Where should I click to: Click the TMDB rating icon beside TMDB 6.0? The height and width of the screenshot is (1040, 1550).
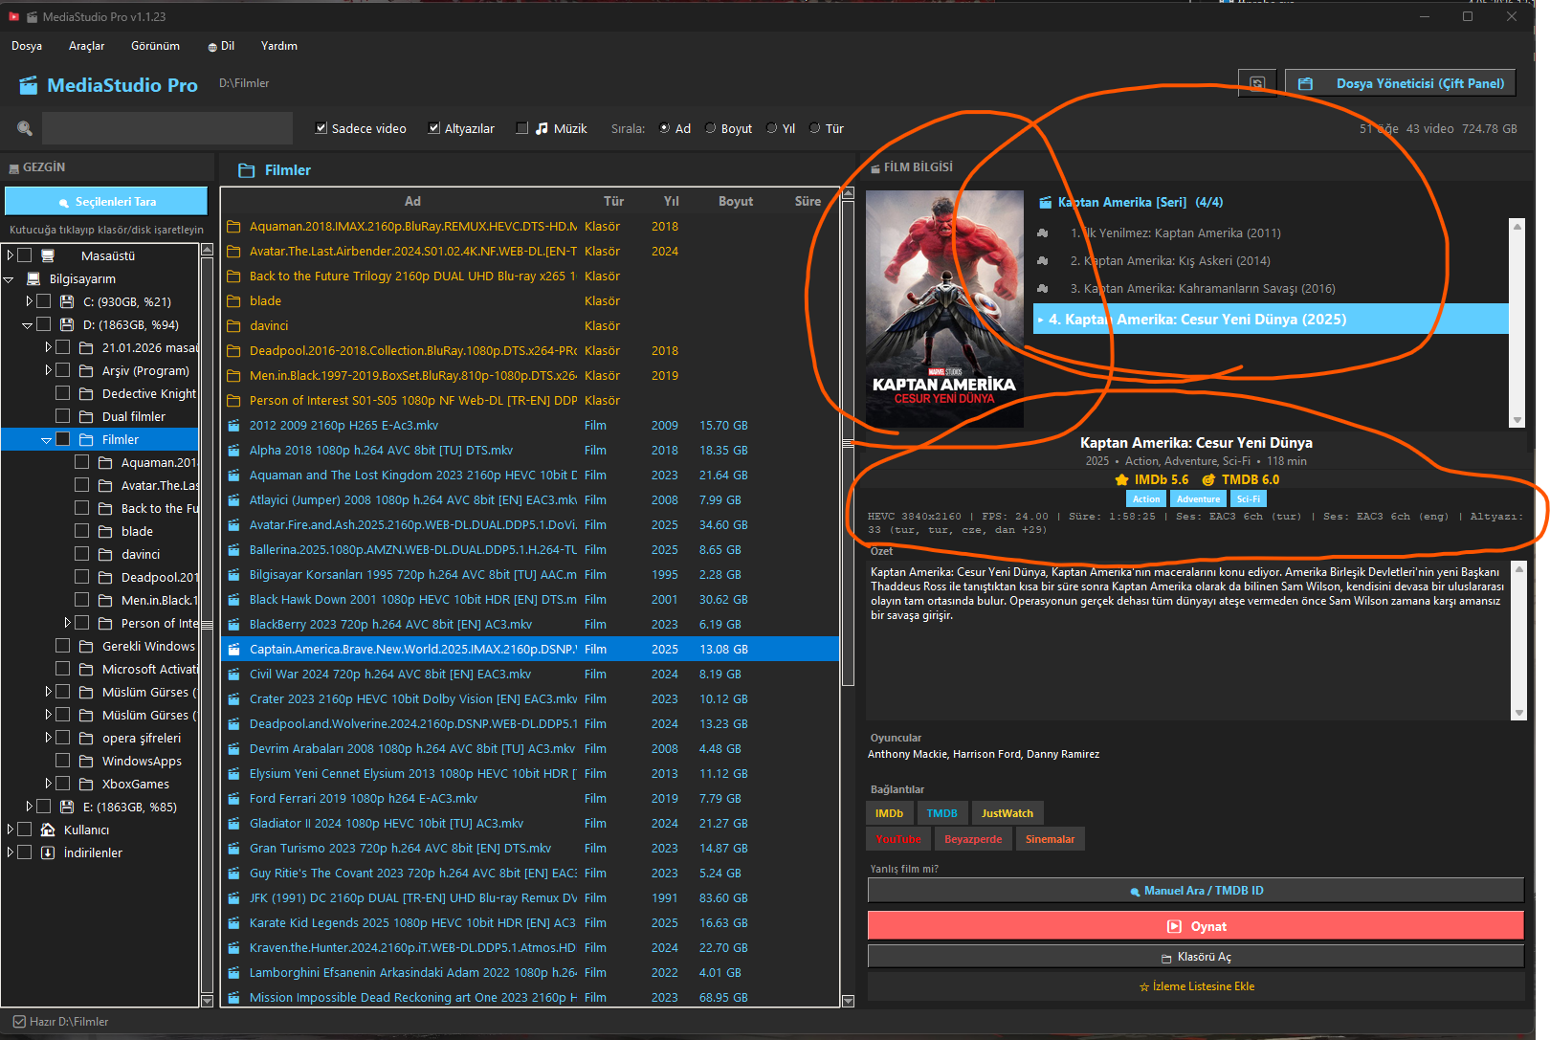pyautogui.click(x=1209, y=480)
